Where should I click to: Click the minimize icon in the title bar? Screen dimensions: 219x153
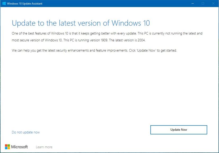(192, 3)
